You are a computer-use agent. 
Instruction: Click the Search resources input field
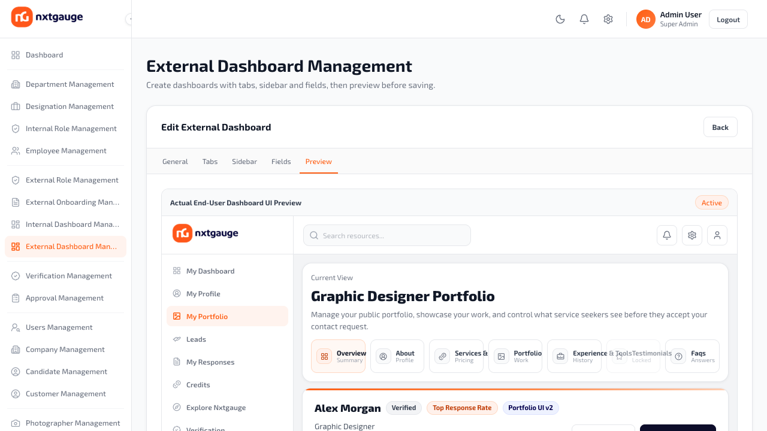pyautogui.click(x=387, y=235)
